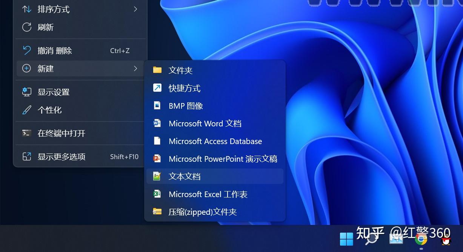This screenshot has height=252, width=463.
Task: Click the undo arrow icon
Action: click(26, 50)
